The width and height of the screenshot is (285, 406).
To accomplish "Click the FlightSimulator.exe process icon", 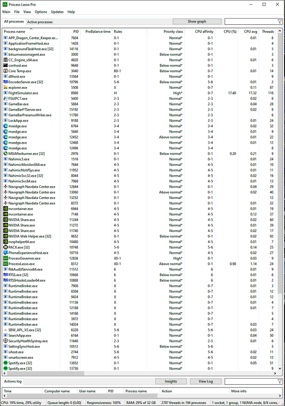I will [6, 93].
